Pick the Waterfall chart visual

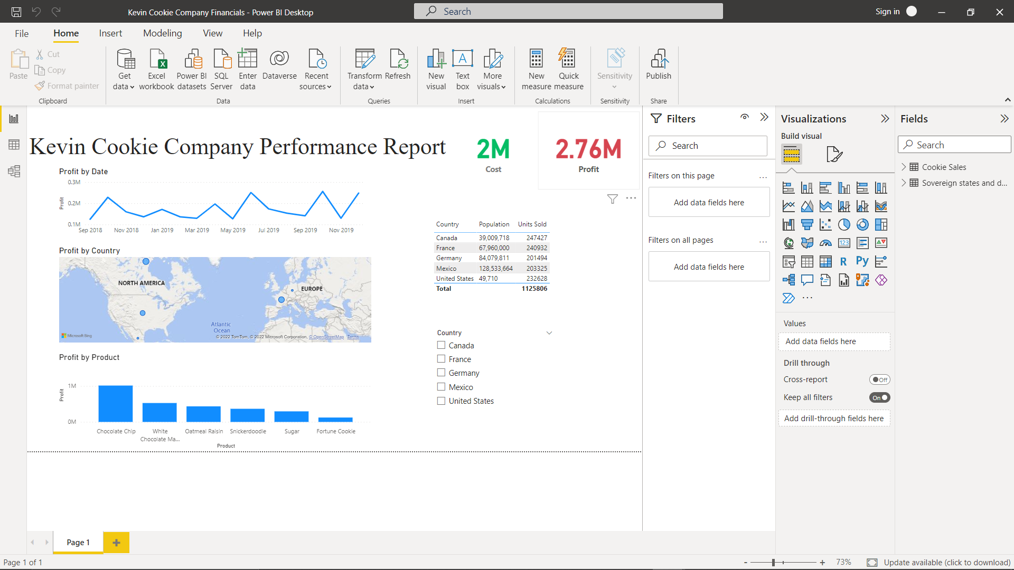[788, 225]
